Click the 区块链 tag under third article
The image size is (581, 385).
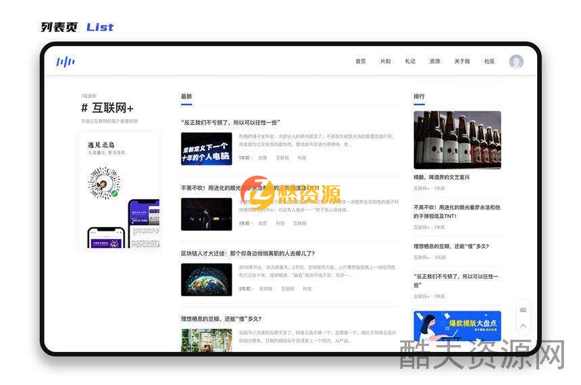coord(266,288)
